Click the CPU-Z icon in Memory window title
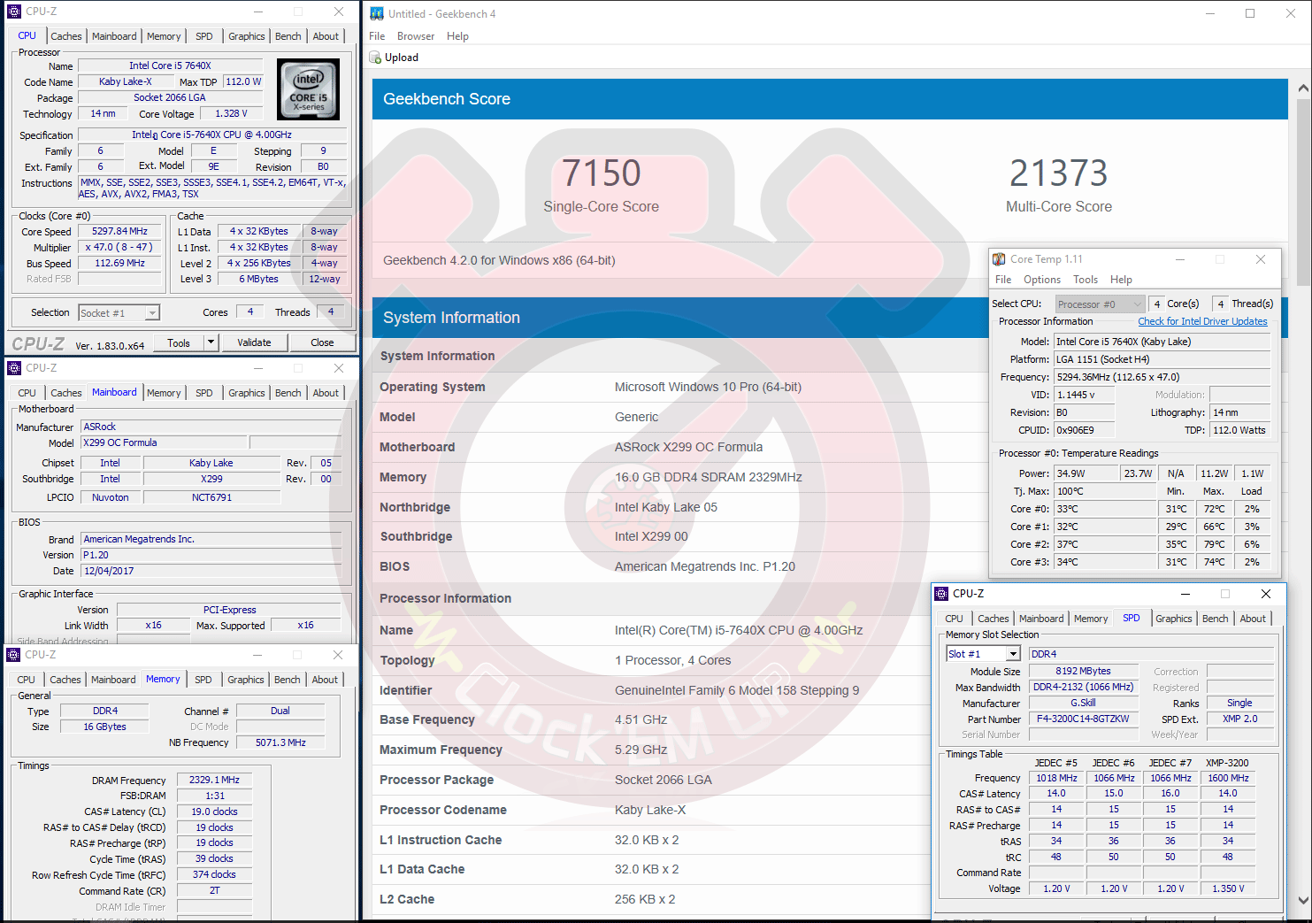The width and height of the screenshot is (1312, 923). [x=13, y=655]
